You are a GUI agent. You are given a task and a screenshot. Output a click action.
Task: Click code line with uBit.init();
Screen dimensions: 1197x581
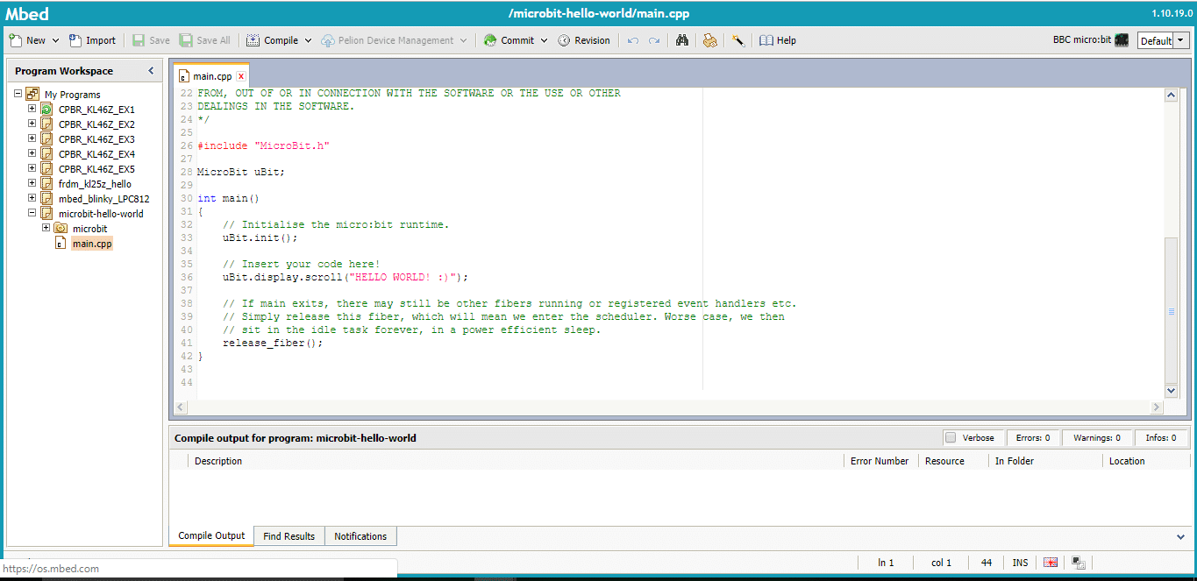click(x=260, y=237)
